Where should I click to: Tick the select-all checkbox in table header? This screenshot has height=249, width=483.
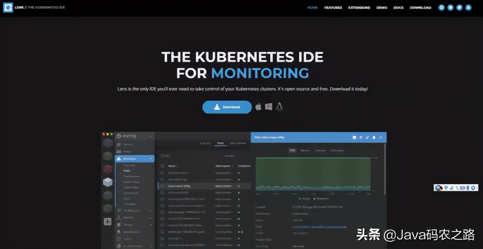(162, 166)
